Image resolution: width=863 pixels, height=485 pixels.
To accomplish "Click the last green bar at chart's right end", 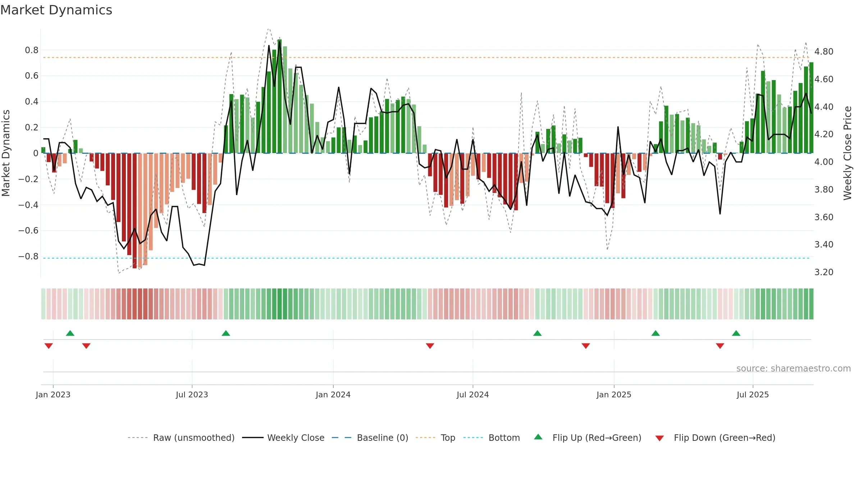I will point(811,108).
